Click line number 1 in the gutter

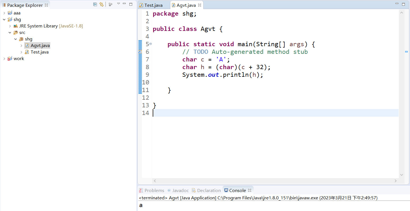click(147, 14)
